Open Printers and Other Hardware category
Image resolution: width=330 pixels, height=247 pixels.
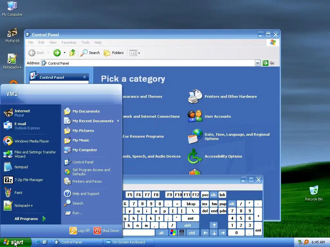pos(223,96)
